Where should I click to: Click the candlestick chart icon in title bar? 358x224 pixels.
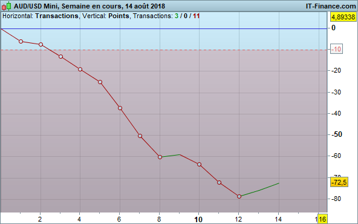pyautogui.click(x=7, y=6)
